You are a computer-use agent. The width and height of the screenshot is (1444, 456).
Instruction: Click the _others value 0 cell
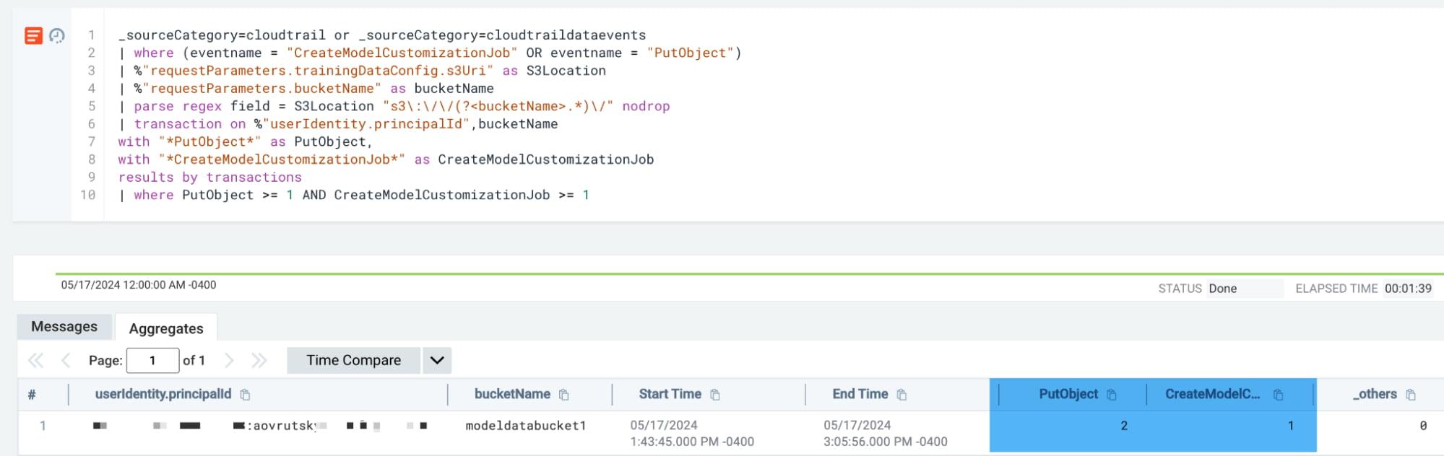[1423, 426]
